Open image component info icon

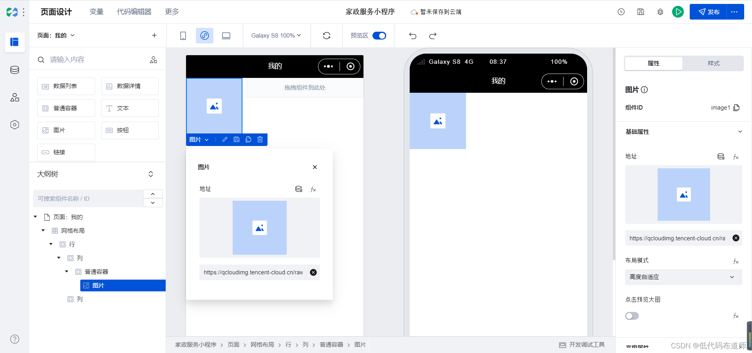pos(644,90)
